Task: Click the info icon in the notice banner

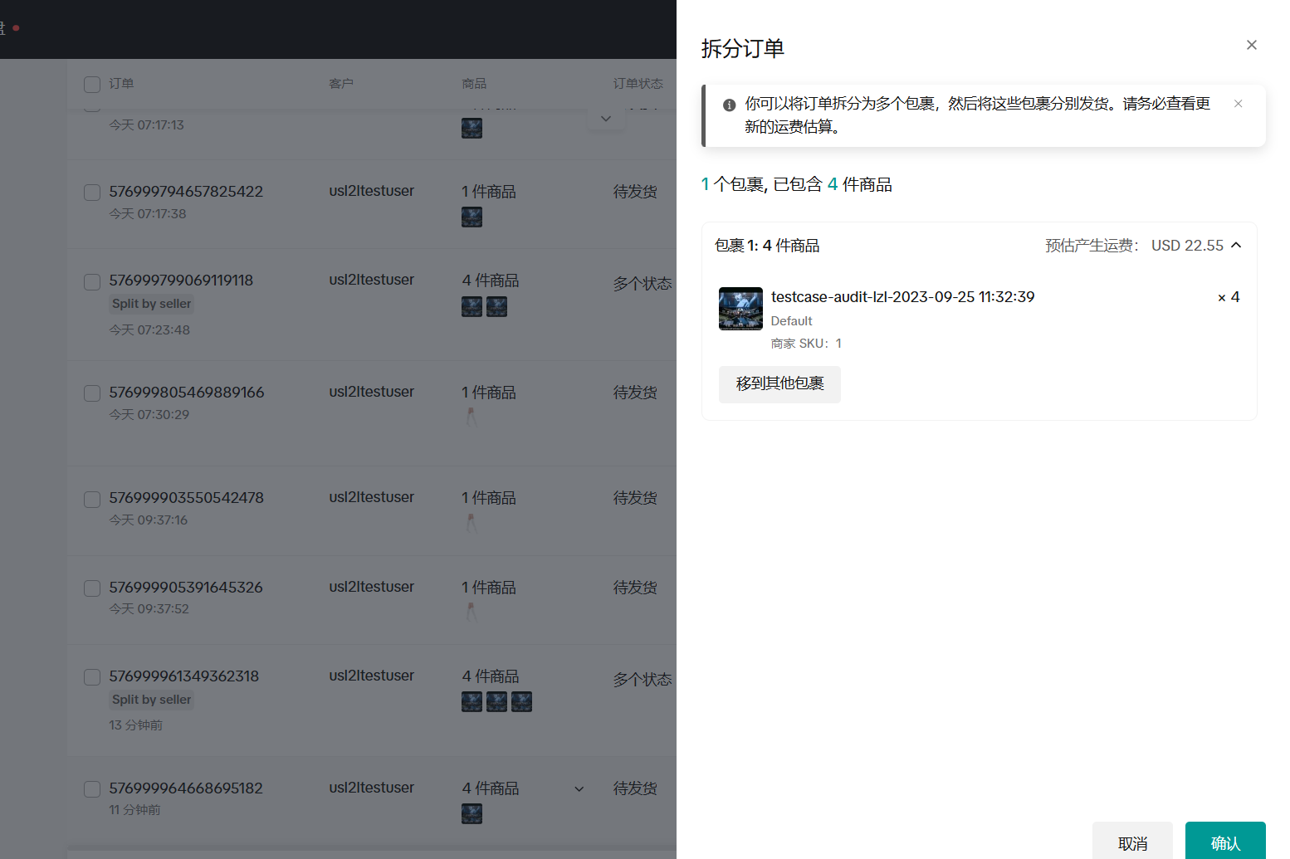Action: tap(729, 105)
